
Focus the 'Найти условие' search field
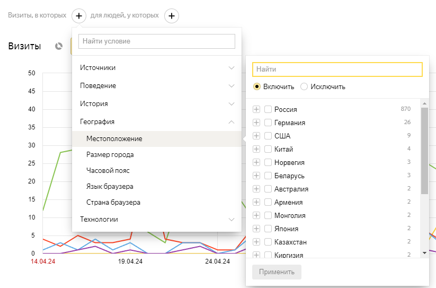pos(157,41)
